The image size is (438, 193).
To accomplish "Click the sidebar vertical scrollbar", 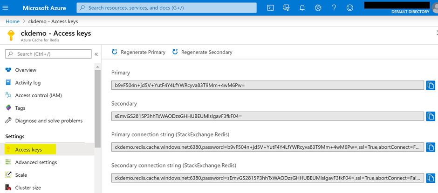I will (x=97, y=109).
